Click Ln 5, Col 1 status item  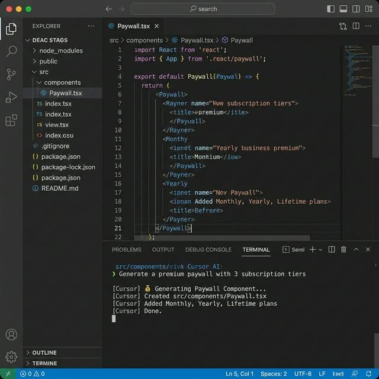pyautogui.click(x=239, y=374)
